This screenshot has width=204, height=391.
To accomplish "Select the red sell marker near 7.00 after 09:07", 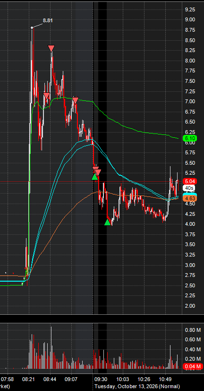I will (x=76, y=100).
